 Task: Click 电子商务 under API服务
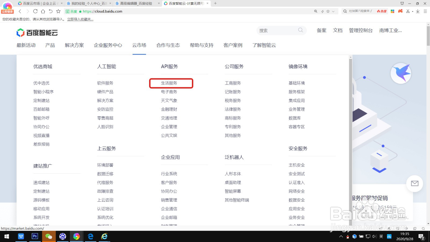(x=169, y=92)
